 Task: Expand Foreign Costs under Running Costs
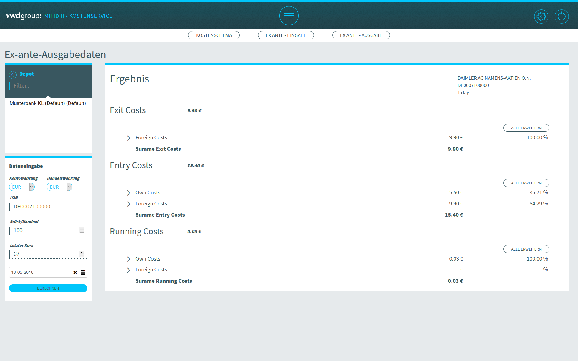pyautogui.click(x=129, y=270)
